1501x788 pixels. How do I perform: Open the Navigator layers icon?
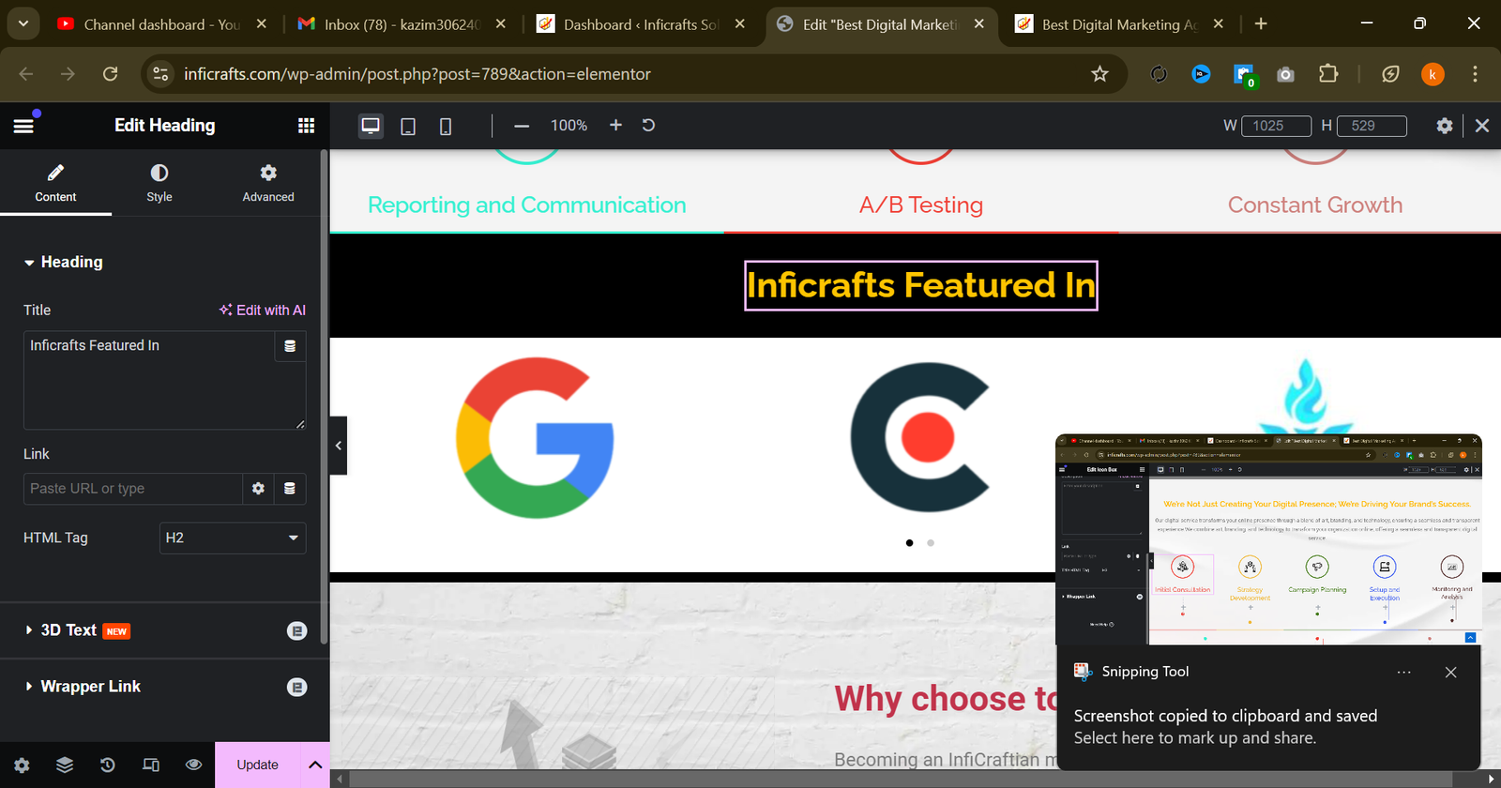65,765
